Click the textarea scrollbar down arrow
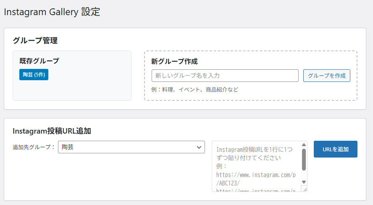The height and width of the screenshot is (205, 373). click(x=304, y=182)
